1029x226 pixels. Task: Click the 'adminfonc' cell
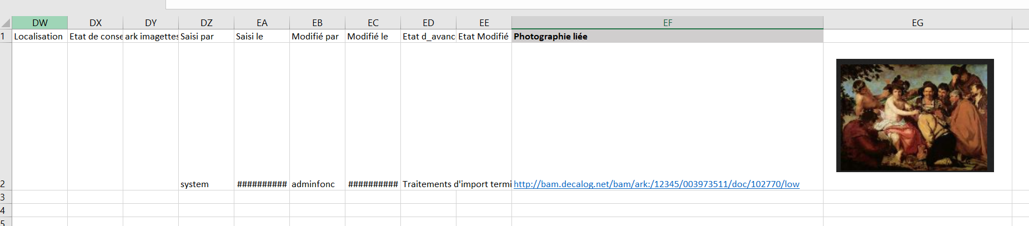click(313, 184)
